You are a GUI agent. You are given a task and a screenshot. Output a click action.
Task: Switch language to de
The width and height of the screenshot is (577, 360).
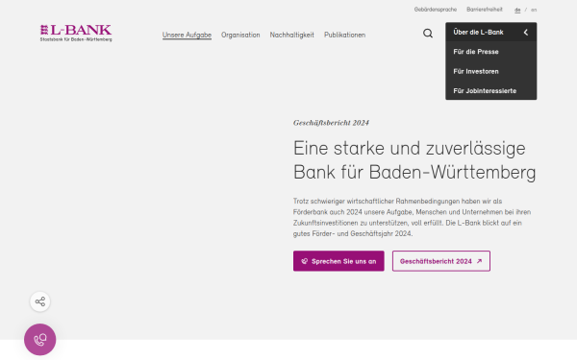pos(517,10)
